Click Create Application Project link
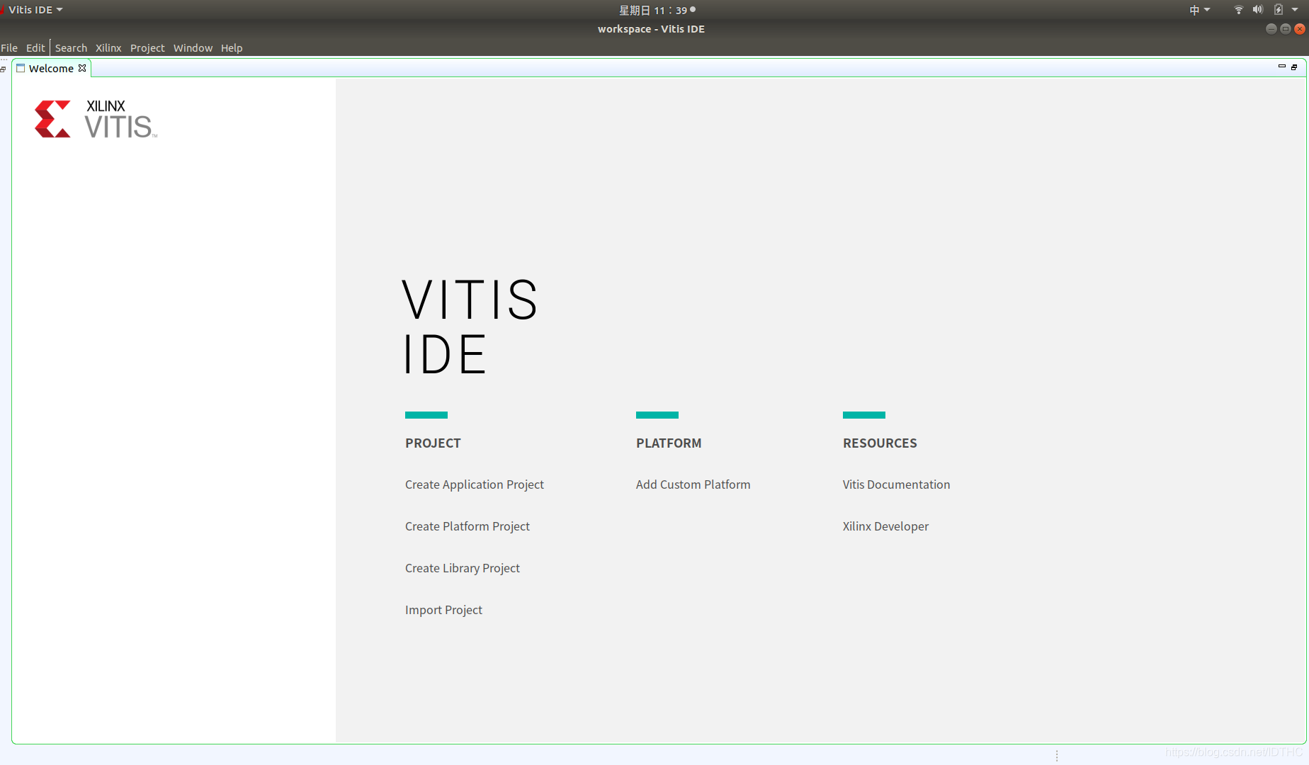Screen dimensions: 1309x765 [x=475, y=484]
